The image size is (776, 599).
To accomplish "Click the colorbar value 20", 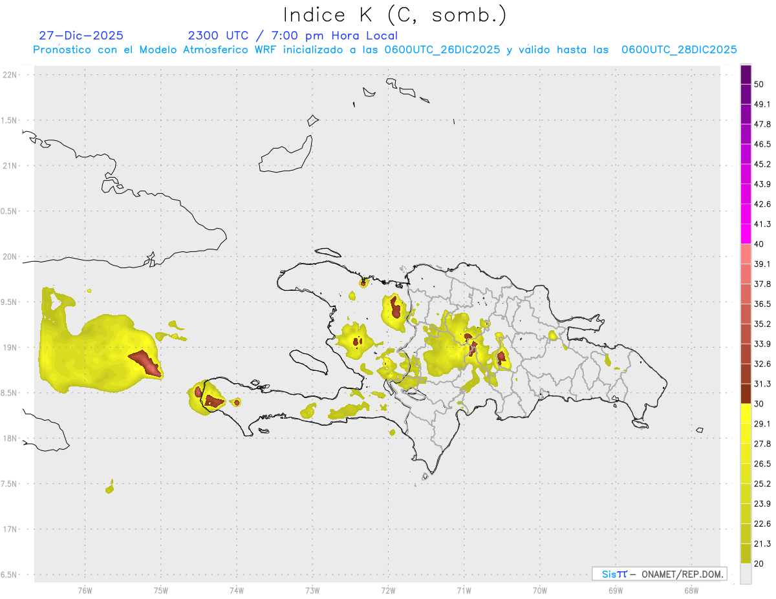I will [759, 563].
